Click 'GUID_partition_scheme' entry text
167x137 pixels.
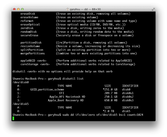[x=47, y=90]
